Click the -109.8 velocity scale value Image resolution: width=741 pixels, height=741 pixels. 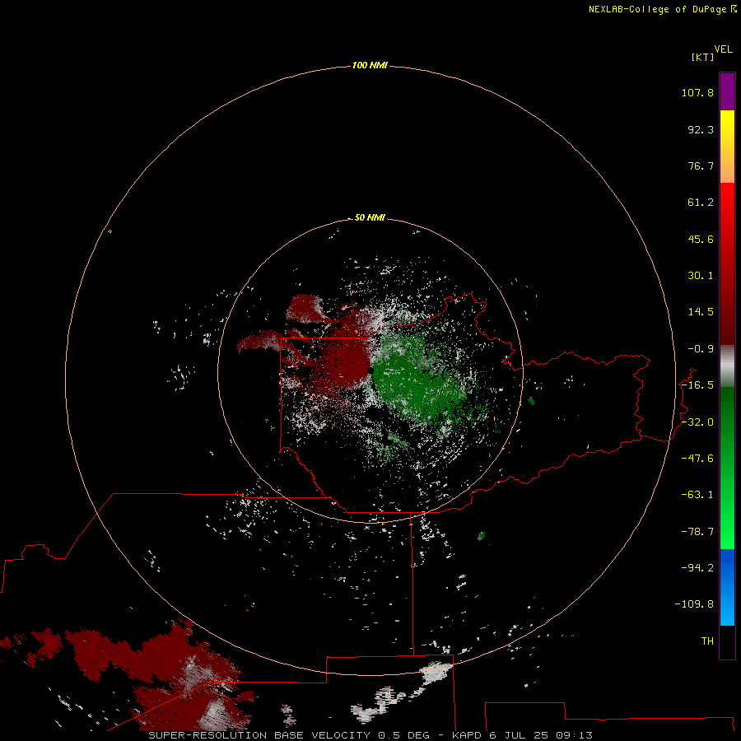pyautogui.click(x=695, y=604)
